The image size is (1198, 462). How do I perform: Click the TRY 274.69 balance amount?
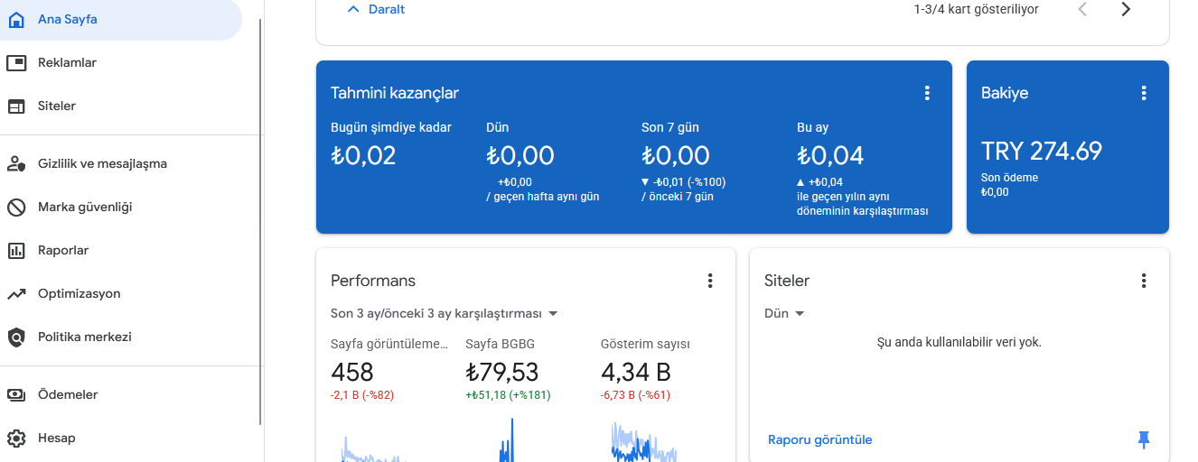(x=1042, y=151)
